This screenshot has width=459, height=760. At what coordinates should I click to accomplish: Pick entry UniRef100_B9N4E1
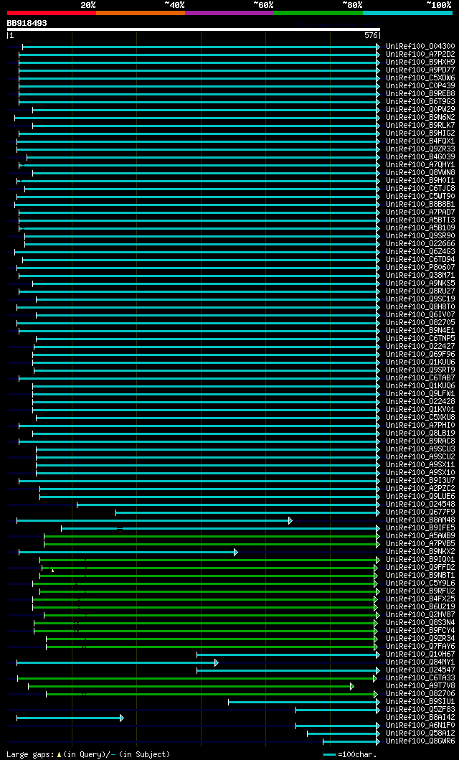[420, 331]
